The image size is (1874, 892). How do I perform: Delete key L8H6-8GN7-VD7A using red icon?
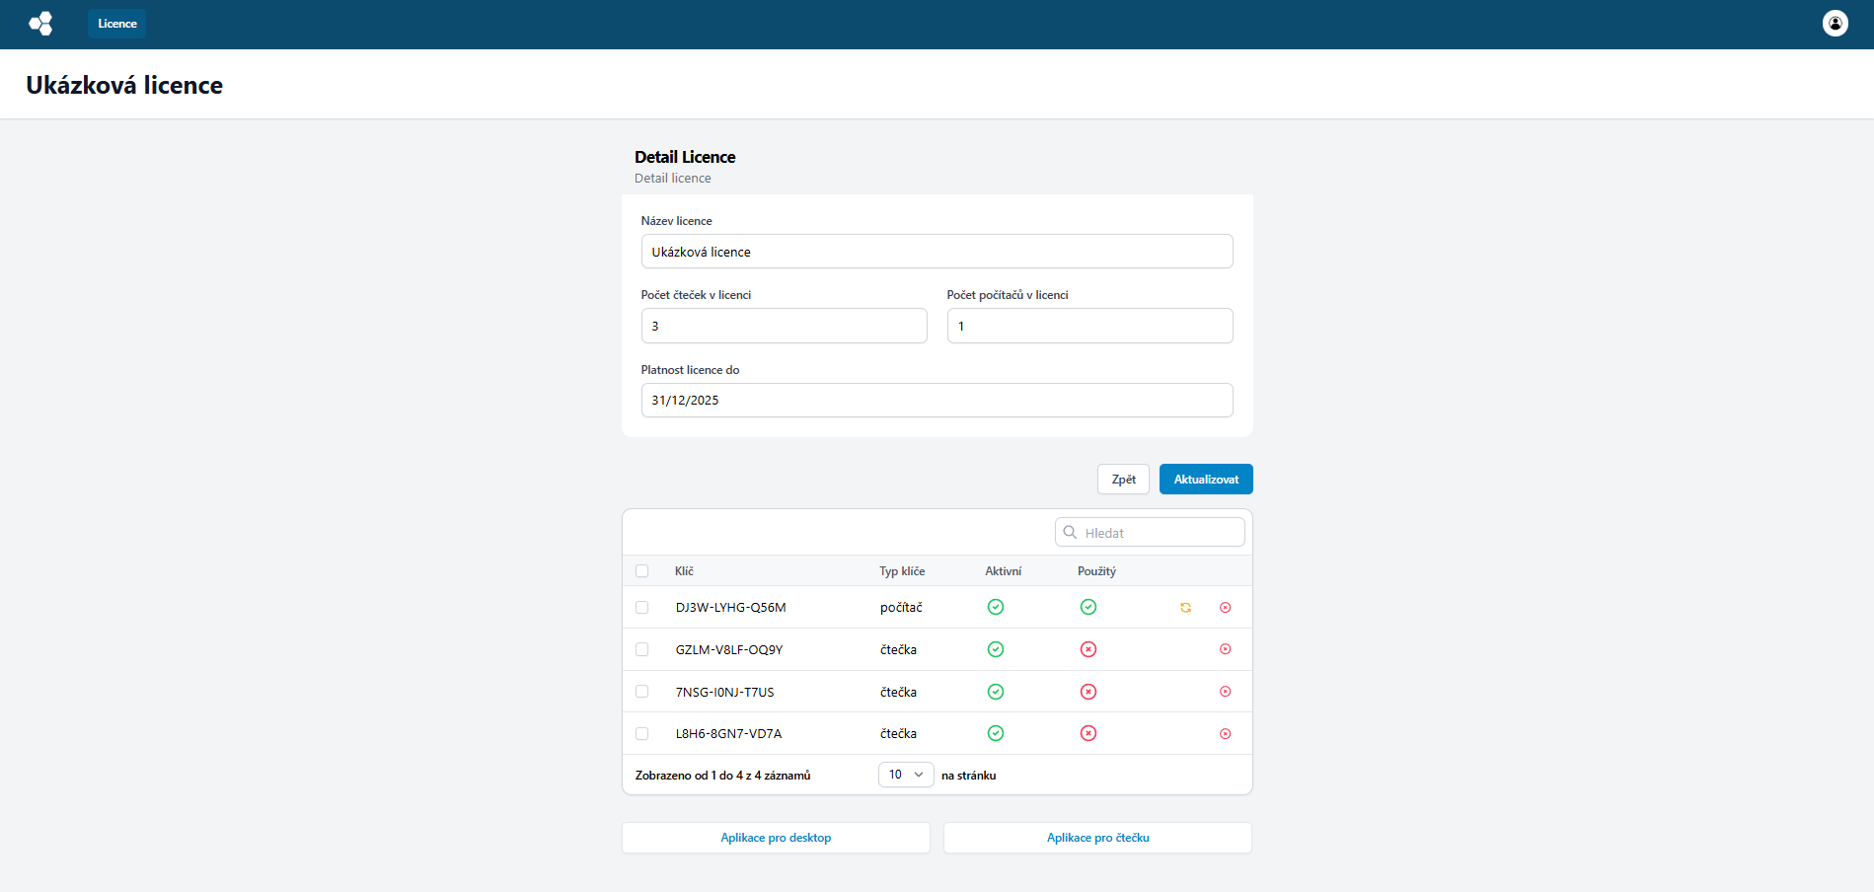click(x=1225, y=734)
